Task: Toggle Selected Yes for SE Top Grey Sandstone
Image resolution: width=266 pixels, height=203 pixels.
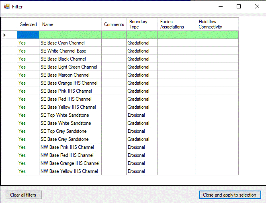Action: [x=22, y=131]
